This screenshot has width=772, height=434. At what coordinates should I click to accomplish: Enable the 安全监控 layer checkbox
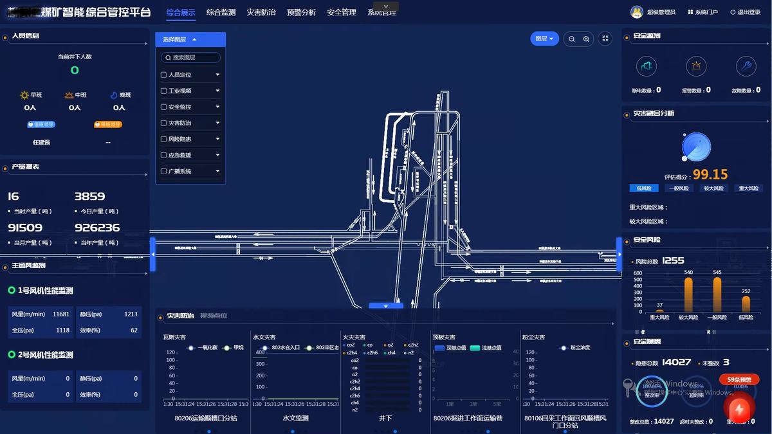tap(163, 107)
